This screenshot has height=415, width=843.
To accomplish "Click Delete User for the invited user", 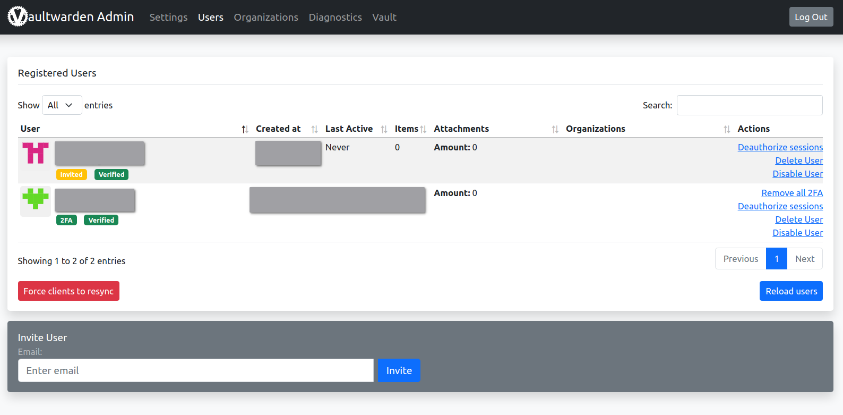I will [x=798, y=160].
